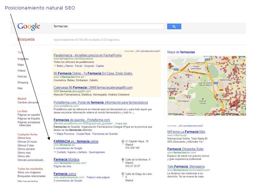Click the blue search magnifier button
262x187 pixels.
point(174,27)
